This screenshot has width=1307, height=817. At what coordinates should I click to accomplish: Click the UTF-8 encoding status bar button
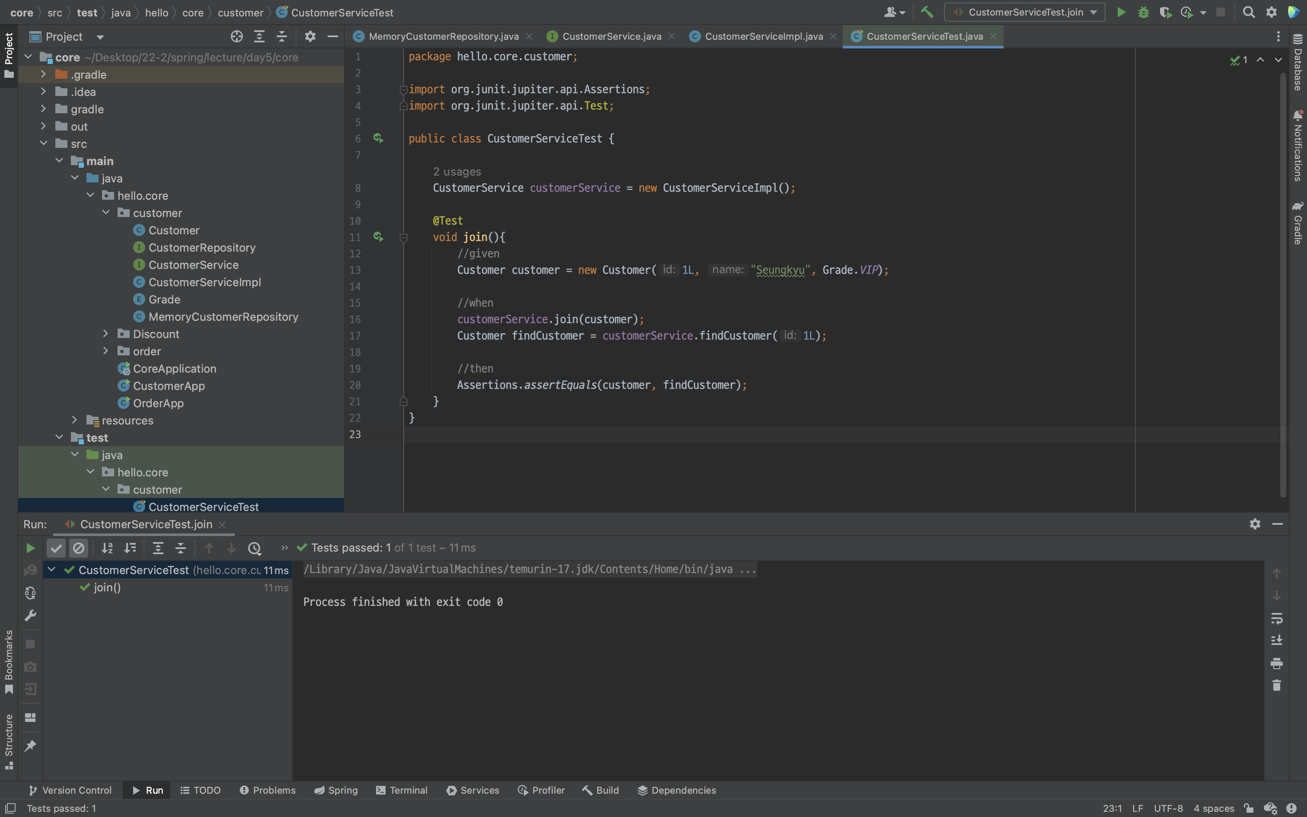tap(1168, 808)
